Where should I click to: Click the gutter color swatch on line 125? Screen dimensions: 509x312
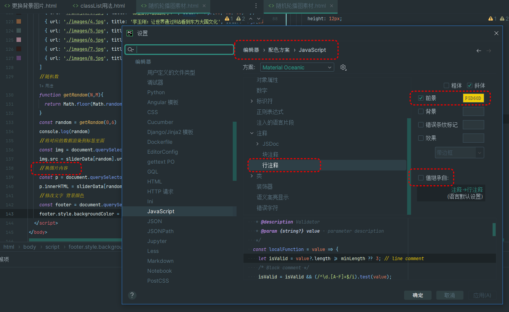[19, 40]
